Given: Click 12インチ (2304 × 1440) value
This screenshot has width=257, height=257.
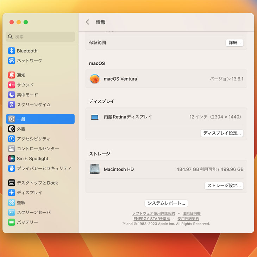Looking at the screenshot, I should point(216,117).
